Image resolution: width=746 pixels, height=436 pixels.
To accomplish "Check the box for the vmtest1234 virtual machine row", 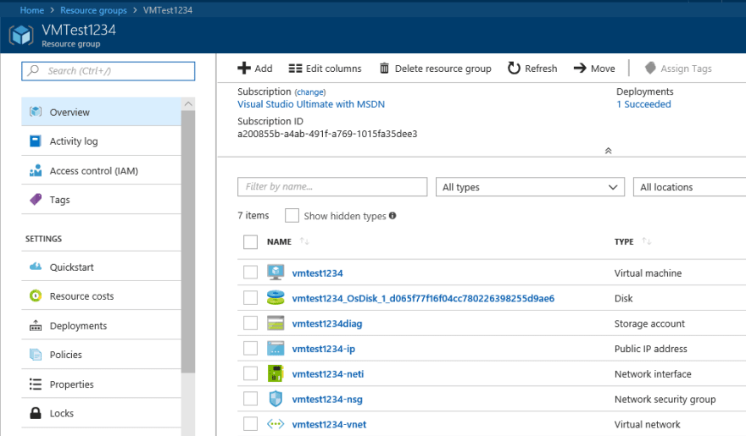I will pyautogui.click(x=250, y=272).
